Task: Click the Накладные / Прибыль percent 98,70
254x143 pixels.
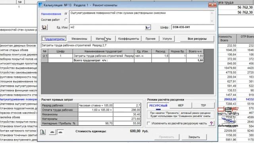Action: click(96, 124)
